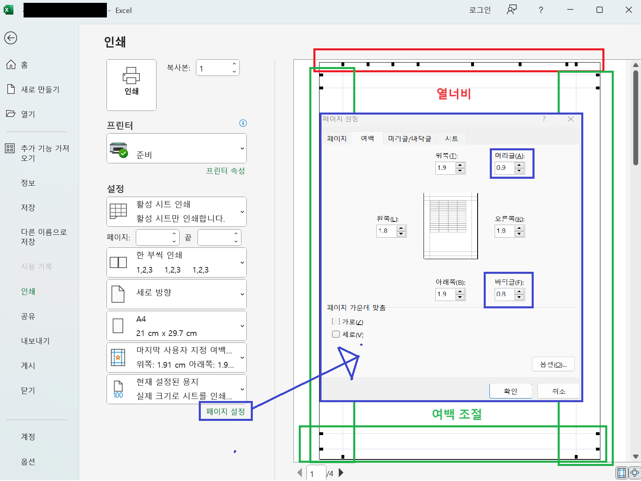
Task: Open 정보 in the left menu
Action: click(x=28, y=183)
